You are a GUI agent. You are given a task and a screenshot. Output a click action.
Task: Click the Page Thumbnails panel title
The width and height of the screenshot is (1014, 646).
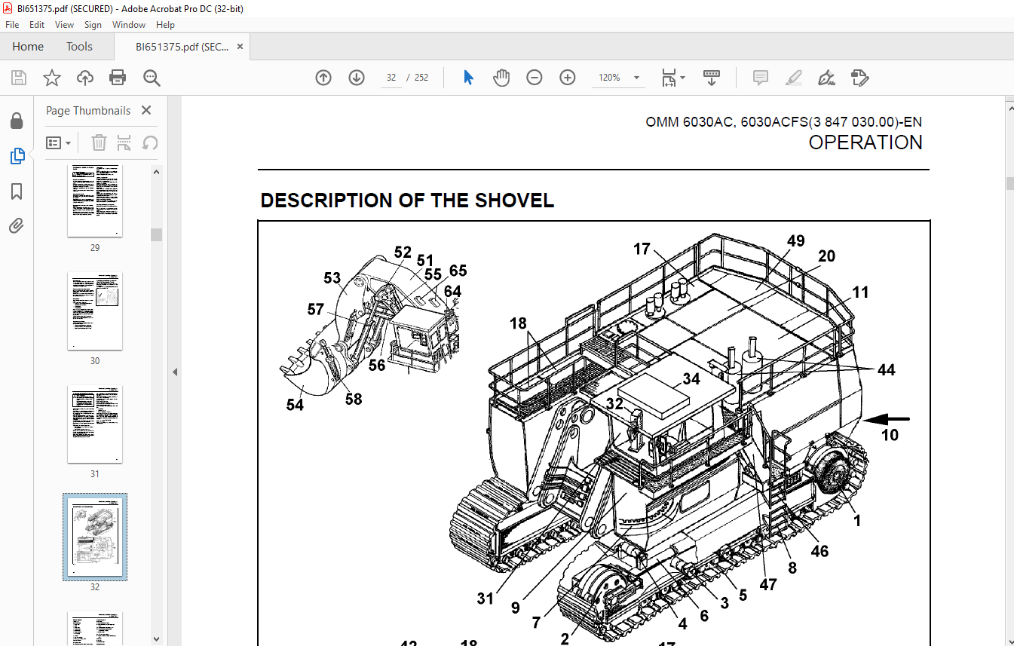(x=88, y=110)
